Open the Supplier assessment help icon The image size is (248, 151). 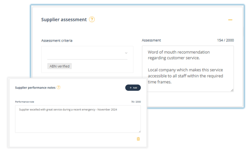(92, 19)
